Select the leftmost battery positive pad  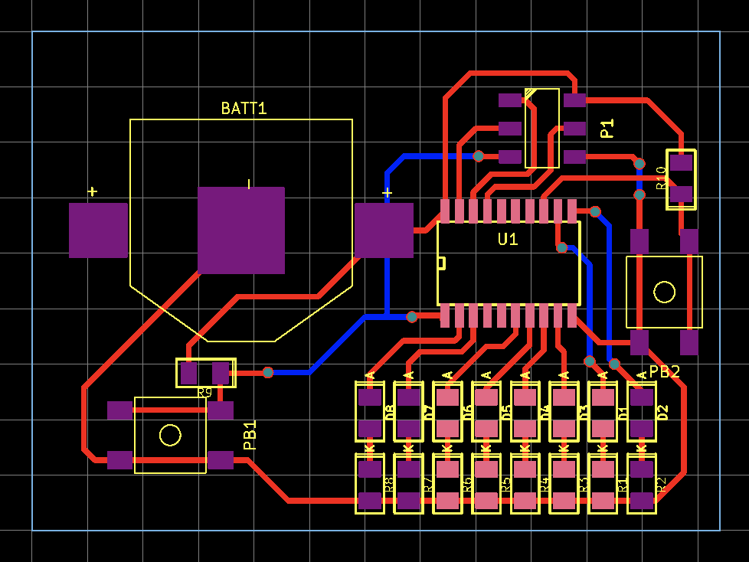98,230
